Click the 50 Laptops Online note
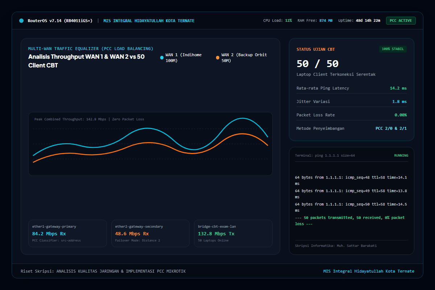The image size is (435, 290). click(x=213, y=240)
